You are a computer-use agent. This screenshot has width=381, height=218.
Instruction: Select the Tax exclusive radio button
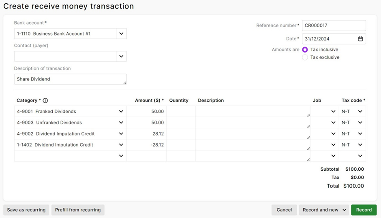point(305,57)
